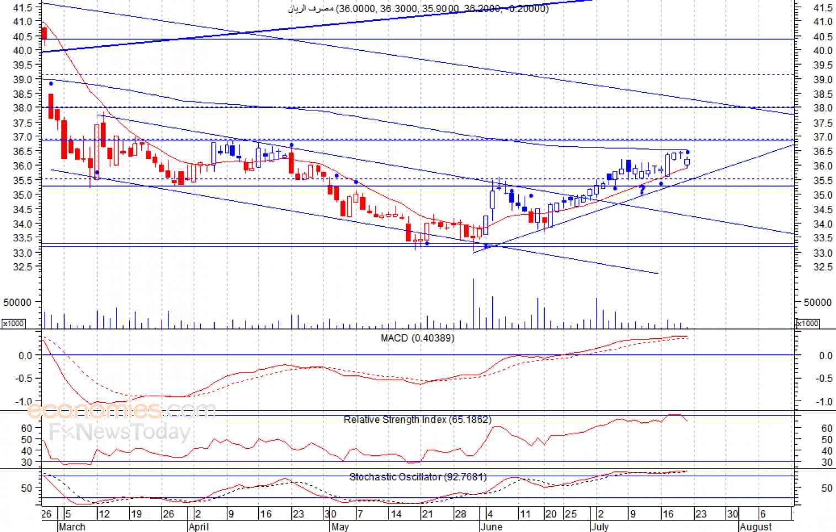
Task: Click 33.0 on the right price axis
Action: pyautogui.click(x=823, y=253)
